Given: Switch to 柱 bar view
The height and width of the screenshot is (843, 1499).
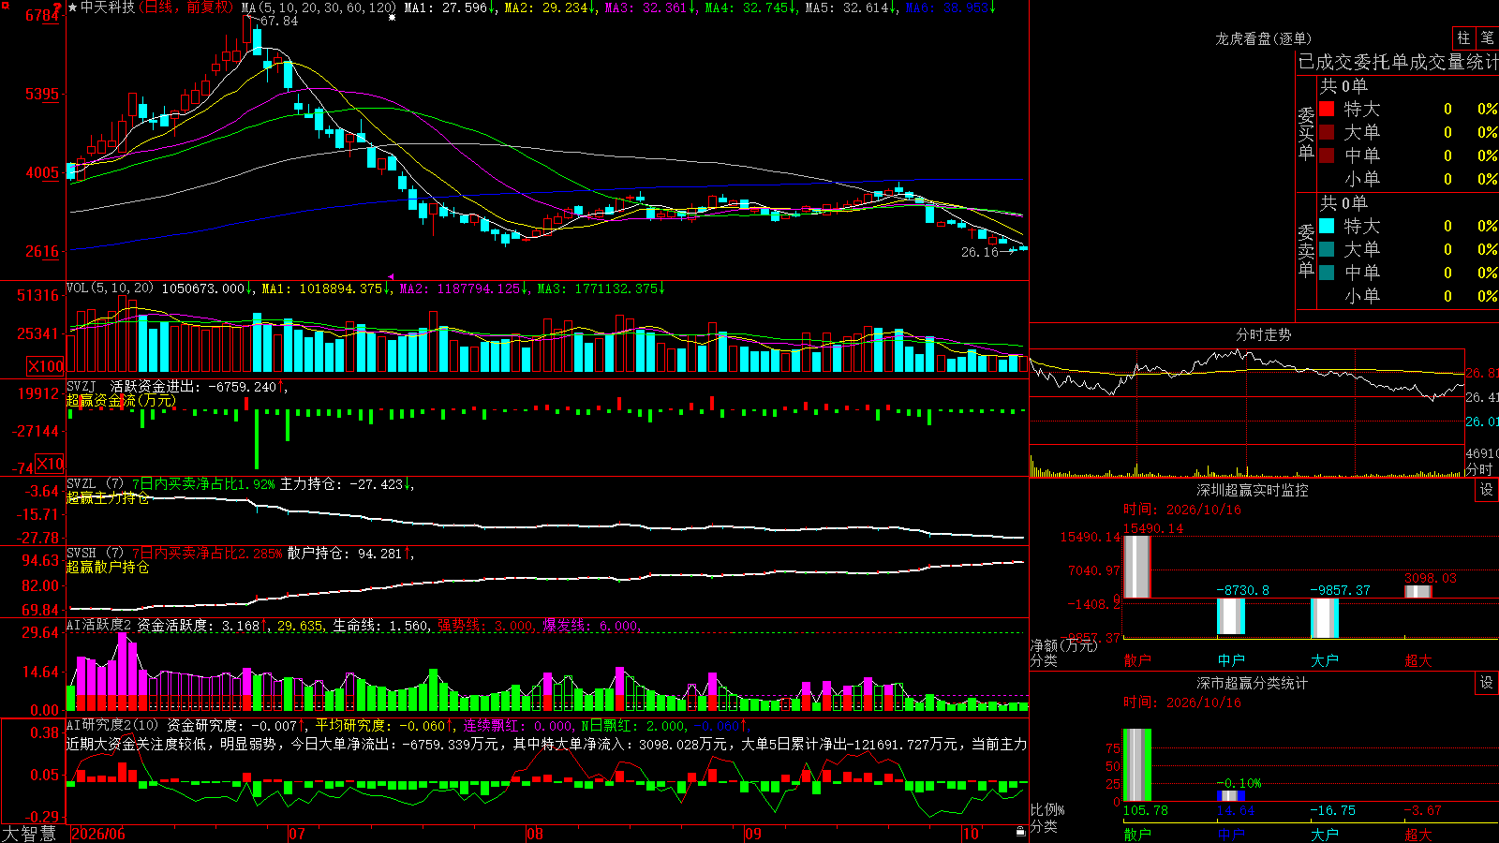Looking at the screenshot, I should pyautogui.click(x=1463, y=37).
